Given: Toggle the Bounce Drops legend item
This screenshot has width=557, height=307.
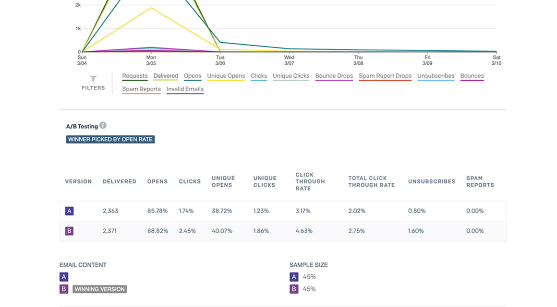Looking at the screenshot, I should click(334, 76).
